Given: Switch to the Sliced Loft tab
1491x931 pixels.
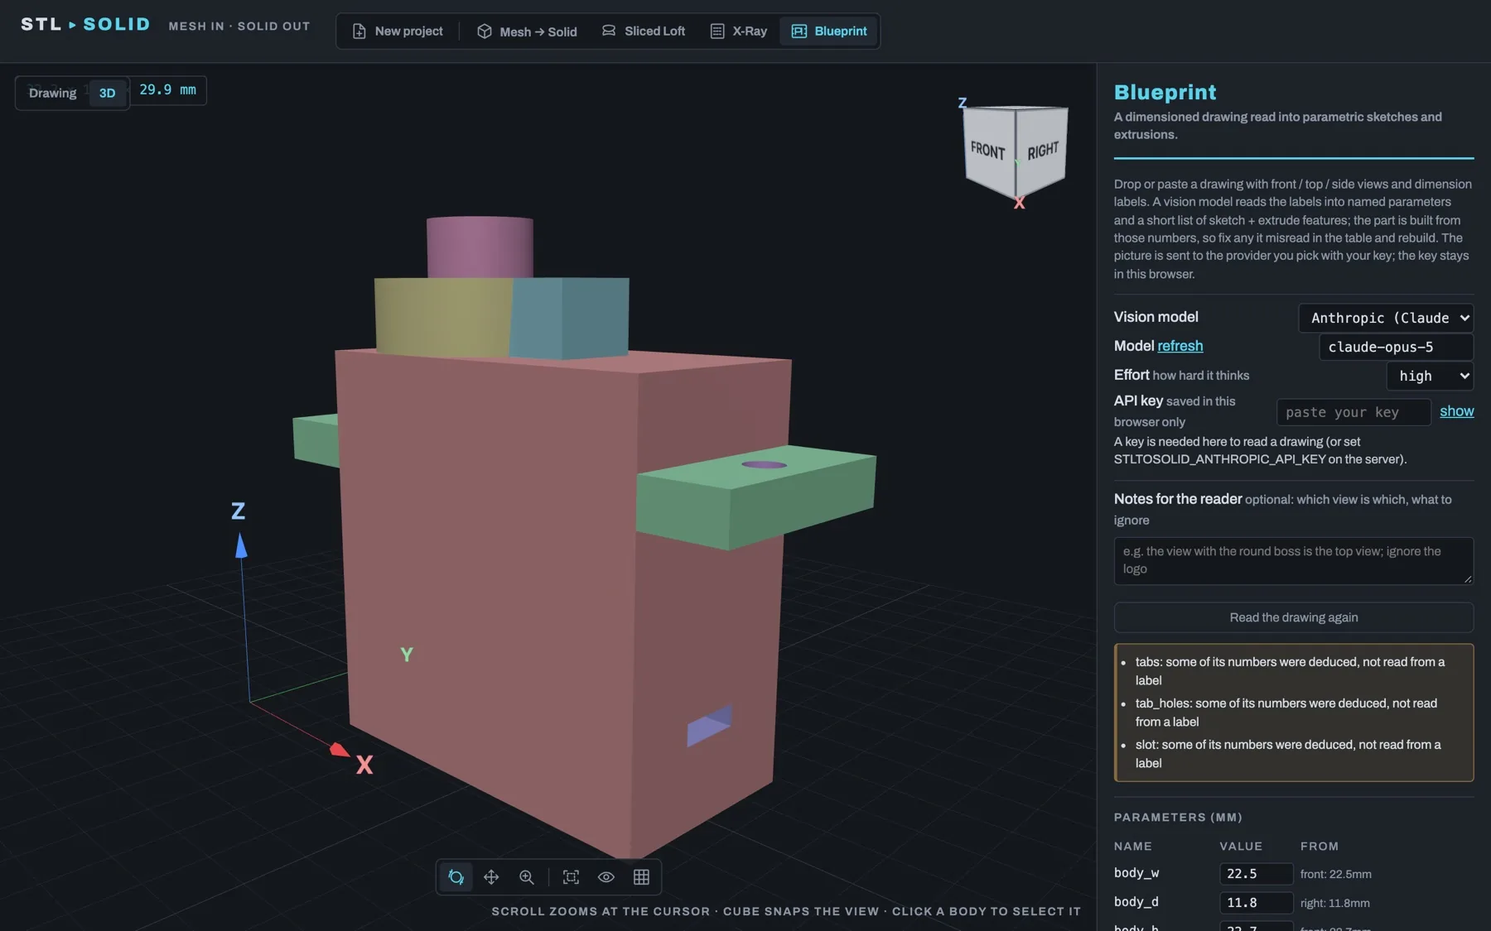Looking at the screenshot, I should tap(644, 31).
